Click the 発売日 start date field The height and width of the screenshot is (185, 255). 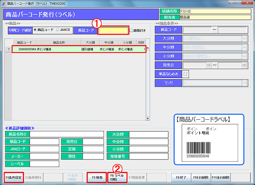[x=195, y=65]
